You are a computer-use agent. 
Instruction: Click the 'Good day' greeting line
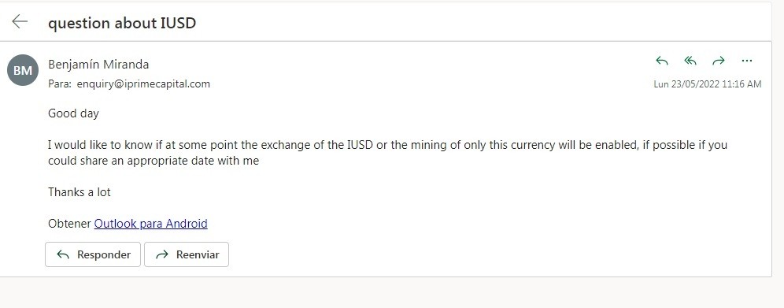pyautogui.click(x=73, y=113)
